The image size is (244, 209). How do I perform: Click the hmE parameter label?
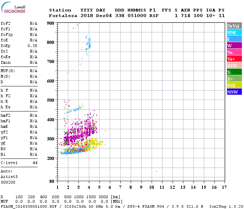(x=4, y=126)
